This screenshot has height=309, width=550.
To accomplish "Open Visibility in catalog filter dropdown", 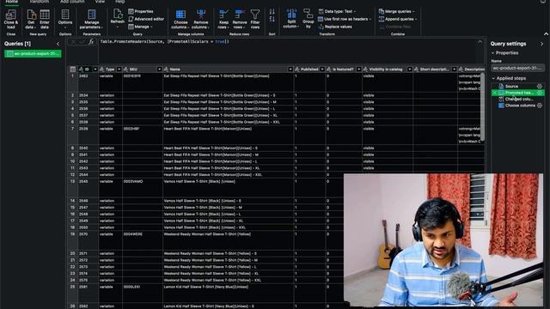I will click(409, 70).
